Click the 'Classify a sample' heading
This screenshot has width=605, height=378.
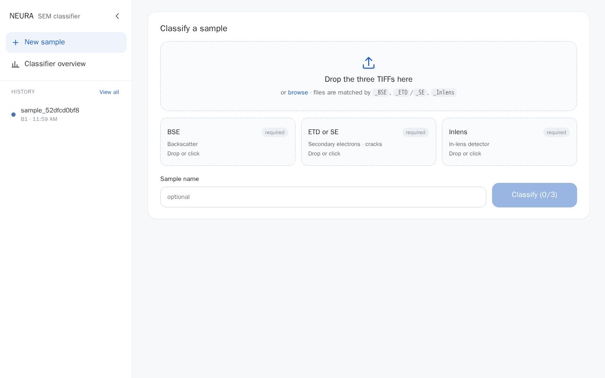click(x=194, y=28)
